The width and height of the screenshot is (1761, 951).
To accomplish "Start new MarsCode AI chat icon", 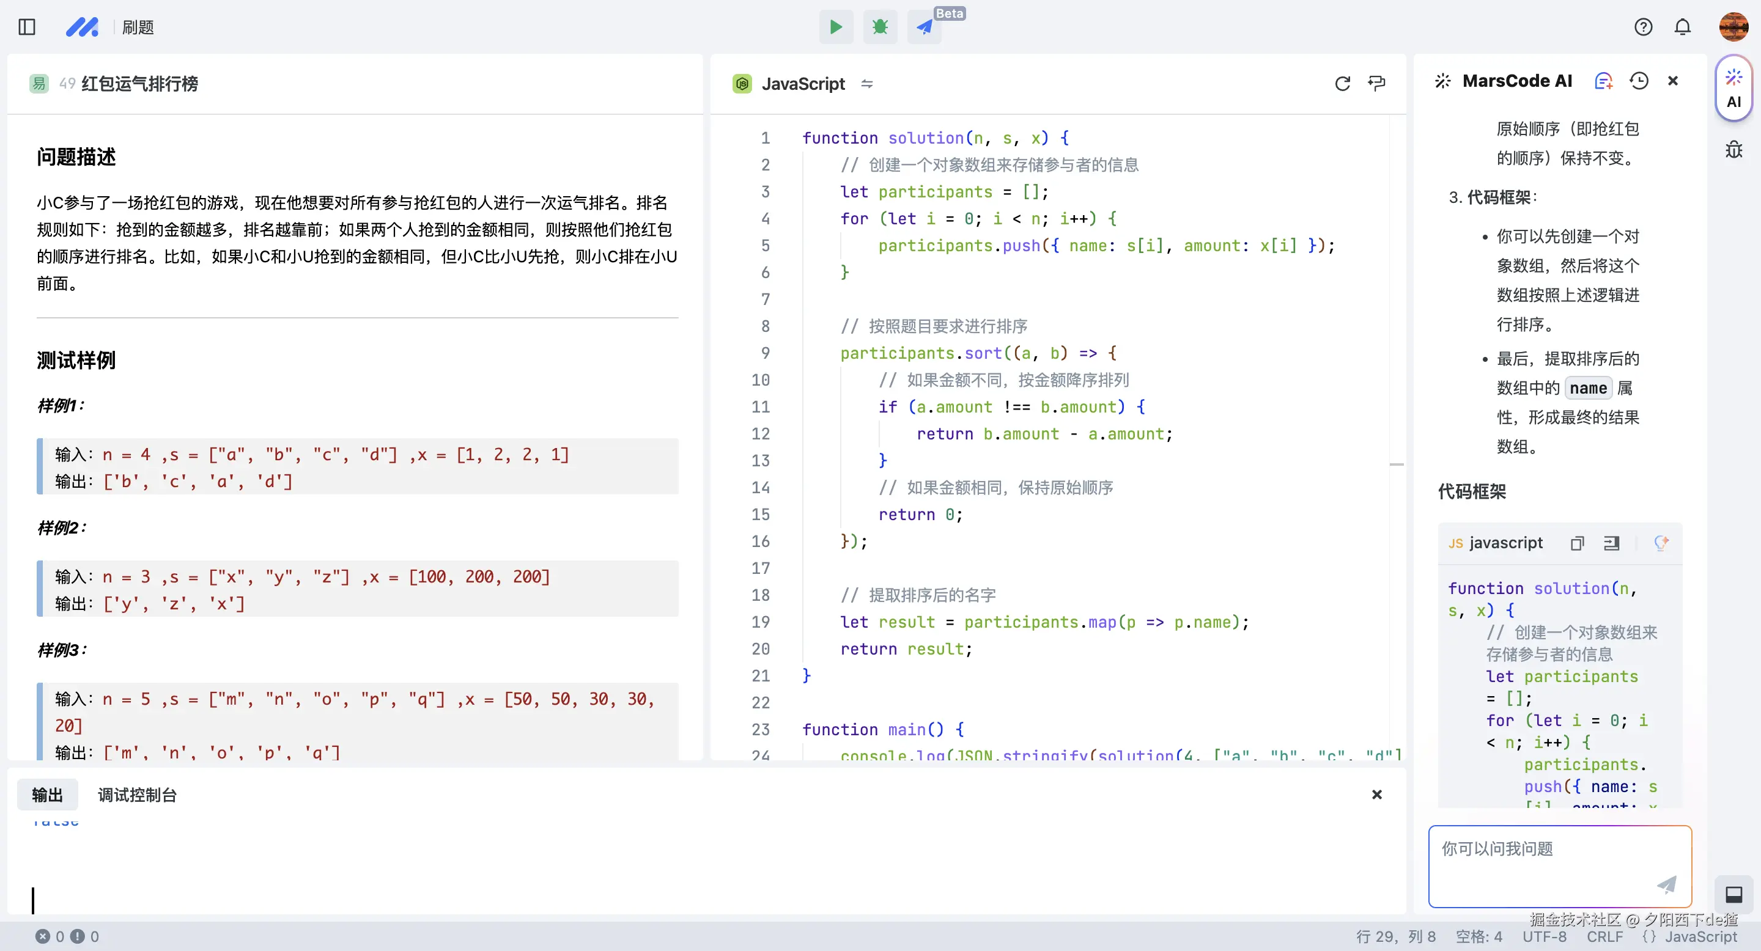I will pos(1603,81).
